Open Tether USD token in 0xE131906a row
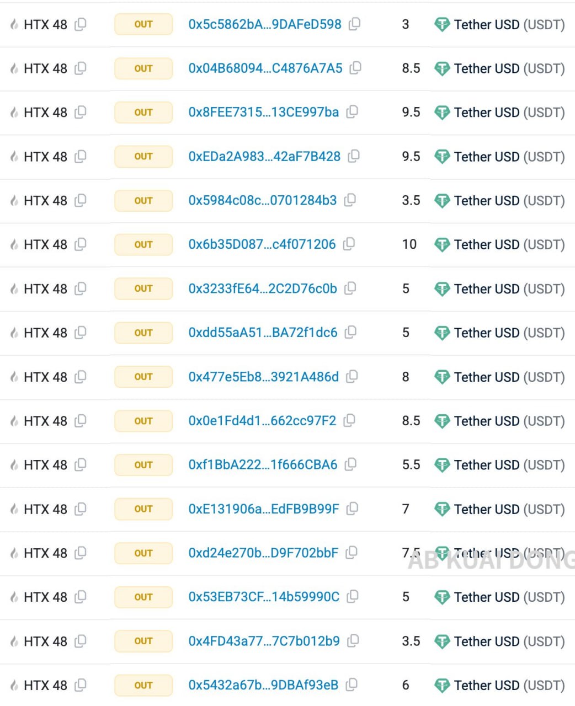Screen dimensions: 575x706 pyautogui.click(x=509, y=509)
